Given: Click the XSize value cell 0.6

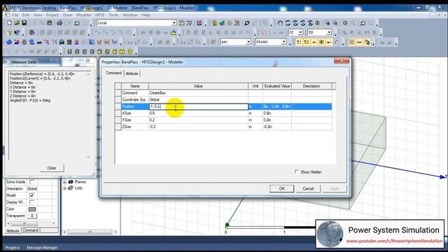Looking at the screenshot, I should (198, 113).
